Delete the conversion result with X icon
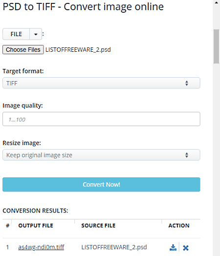The height and width of the screenshot is (256, 220). 186,248
